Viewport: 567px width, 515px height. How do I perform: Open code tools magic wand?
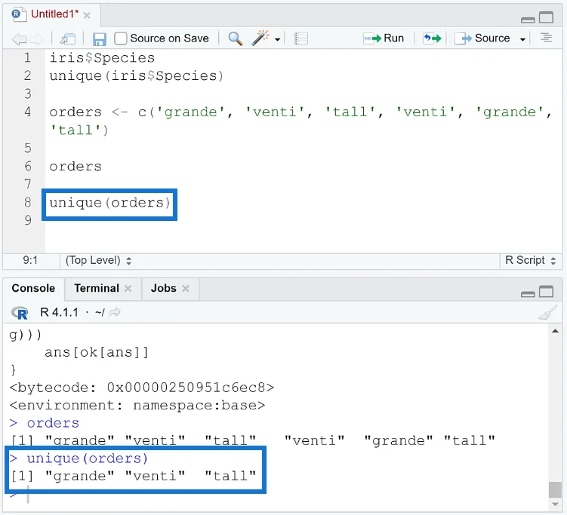point(260,38)
